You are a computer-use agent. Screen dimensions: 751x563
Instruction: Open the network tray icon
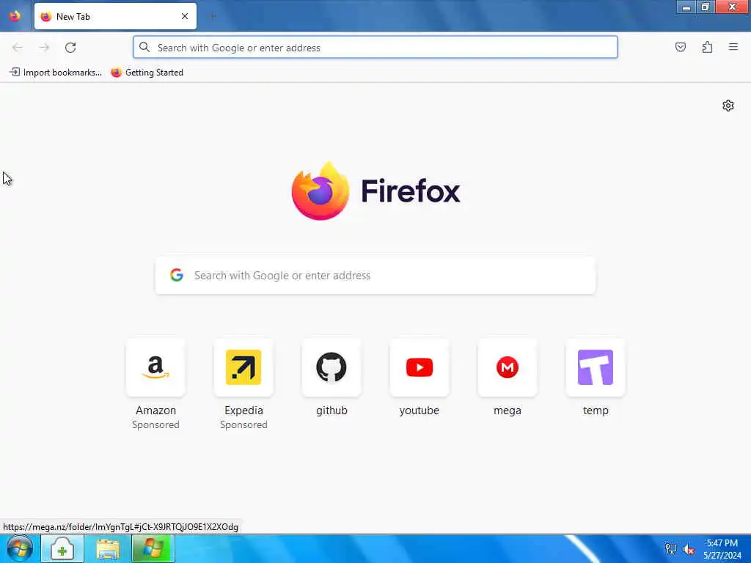(x=671, y=549)
